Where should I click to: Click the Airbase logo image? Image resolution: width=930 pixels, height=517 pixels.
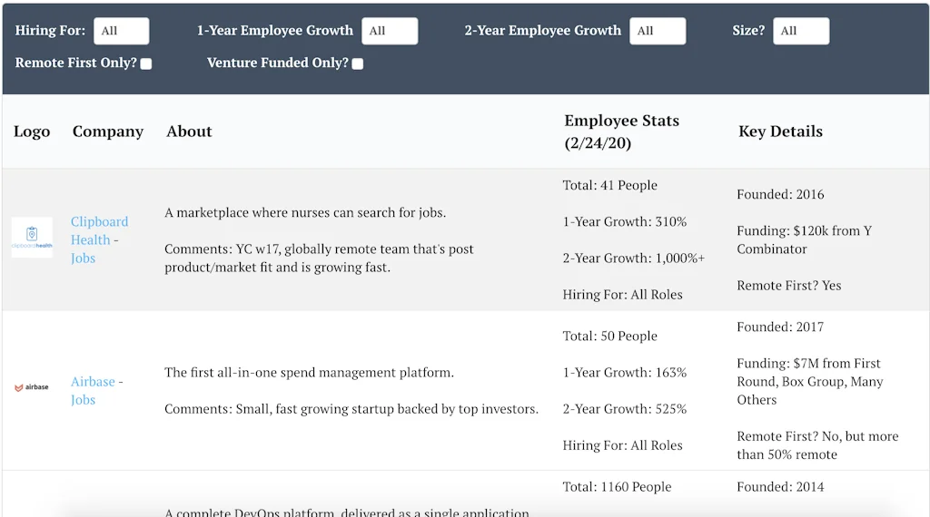point(32,387)
